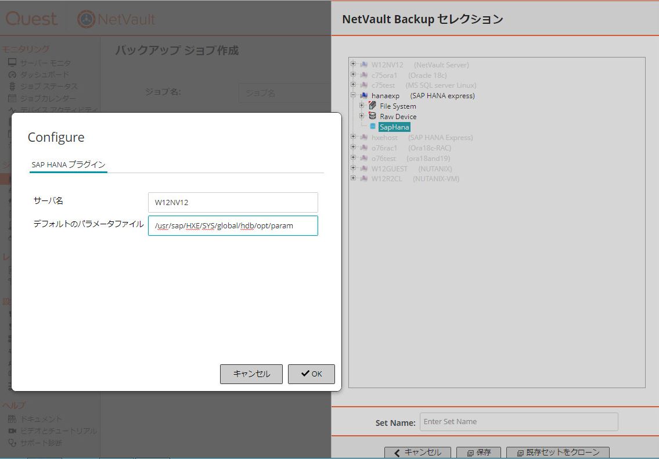
Task: Expand the hxehost node
Action: [353, 137]
